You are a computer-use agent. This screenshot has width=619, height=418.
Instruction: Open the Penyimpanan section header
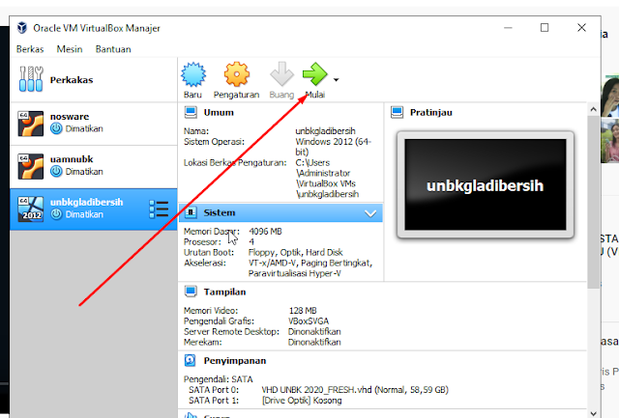235,361
